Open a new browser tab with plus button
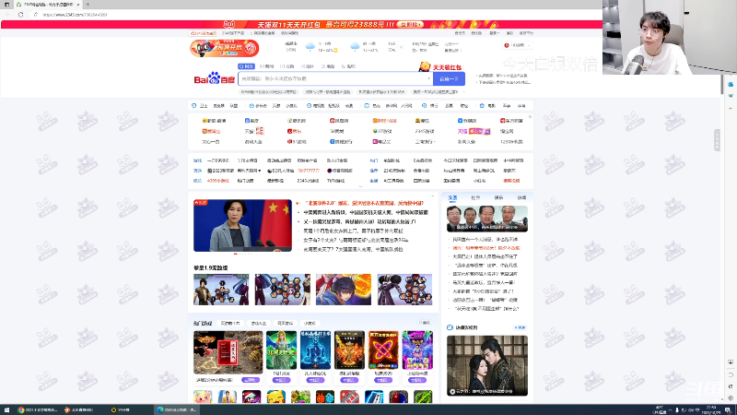 tap(88, 5)
